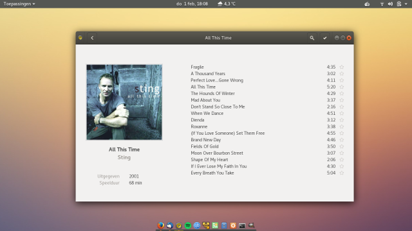
Task: Go back using the header back arrow
Action: pos(92,38)
